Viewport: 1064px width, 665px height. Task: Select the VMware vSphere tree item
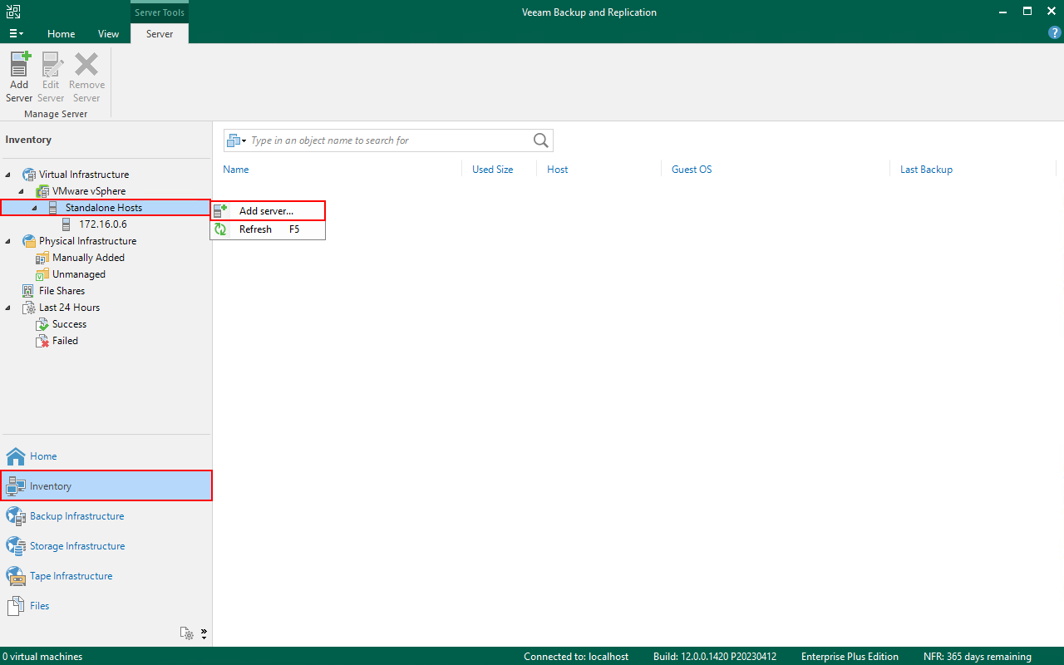pos(89,191)
